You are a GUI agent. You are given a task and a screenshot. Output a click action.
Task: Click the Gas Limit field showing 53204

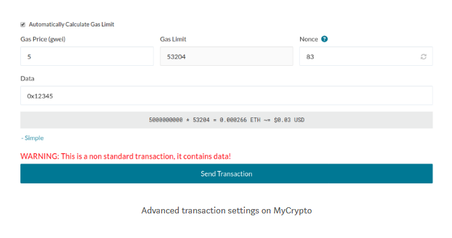[226, 57]
